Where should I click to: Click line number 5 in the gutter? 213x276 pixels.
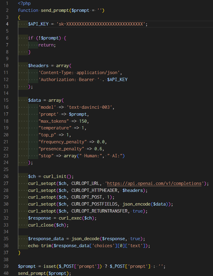click(x=7, y=31)
